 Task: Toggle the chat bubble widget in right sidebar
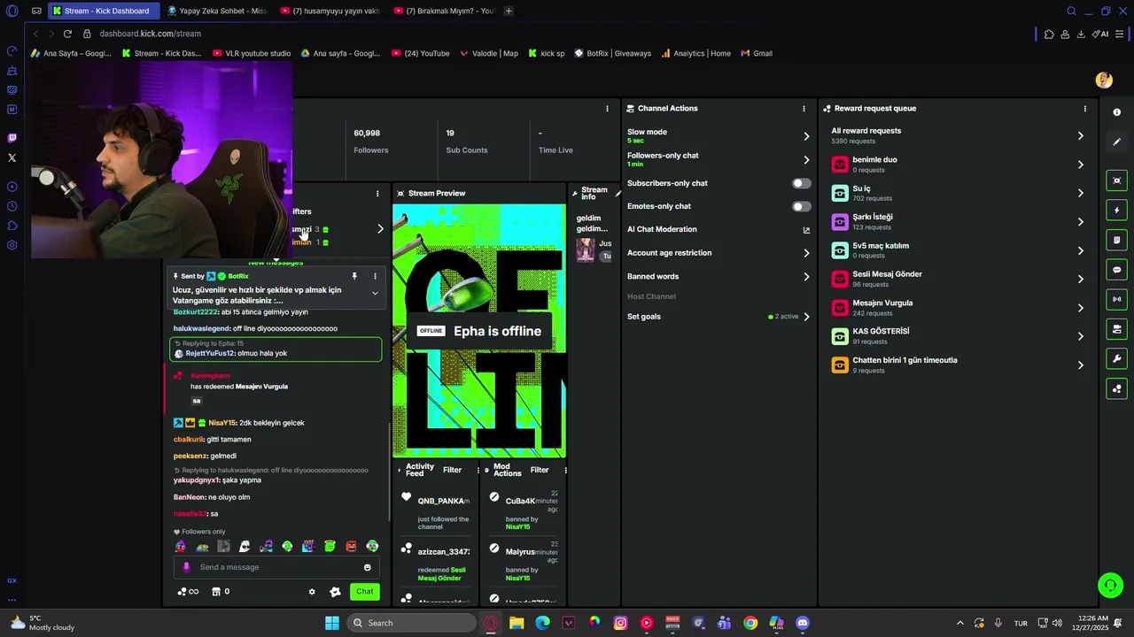(1116, 270)
